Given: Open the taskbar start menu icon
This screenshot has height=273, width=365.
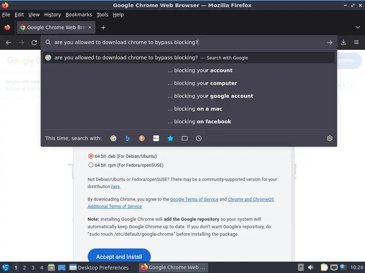Looking at the screenshot, I should (6, 267).
